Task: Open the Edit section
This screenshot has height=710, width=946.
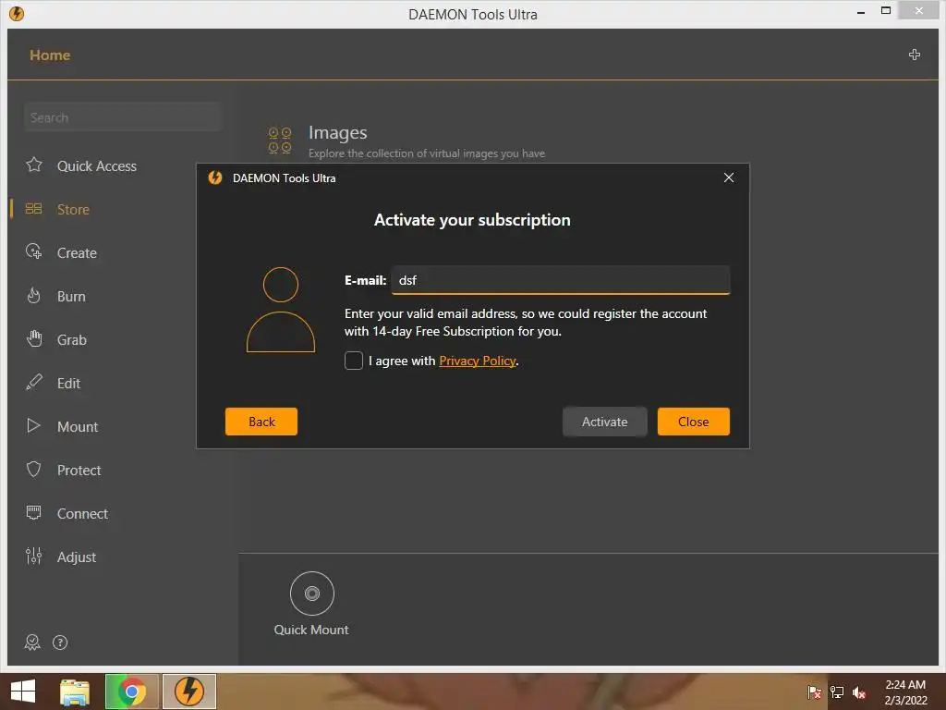Action: [x=68, y=384]
